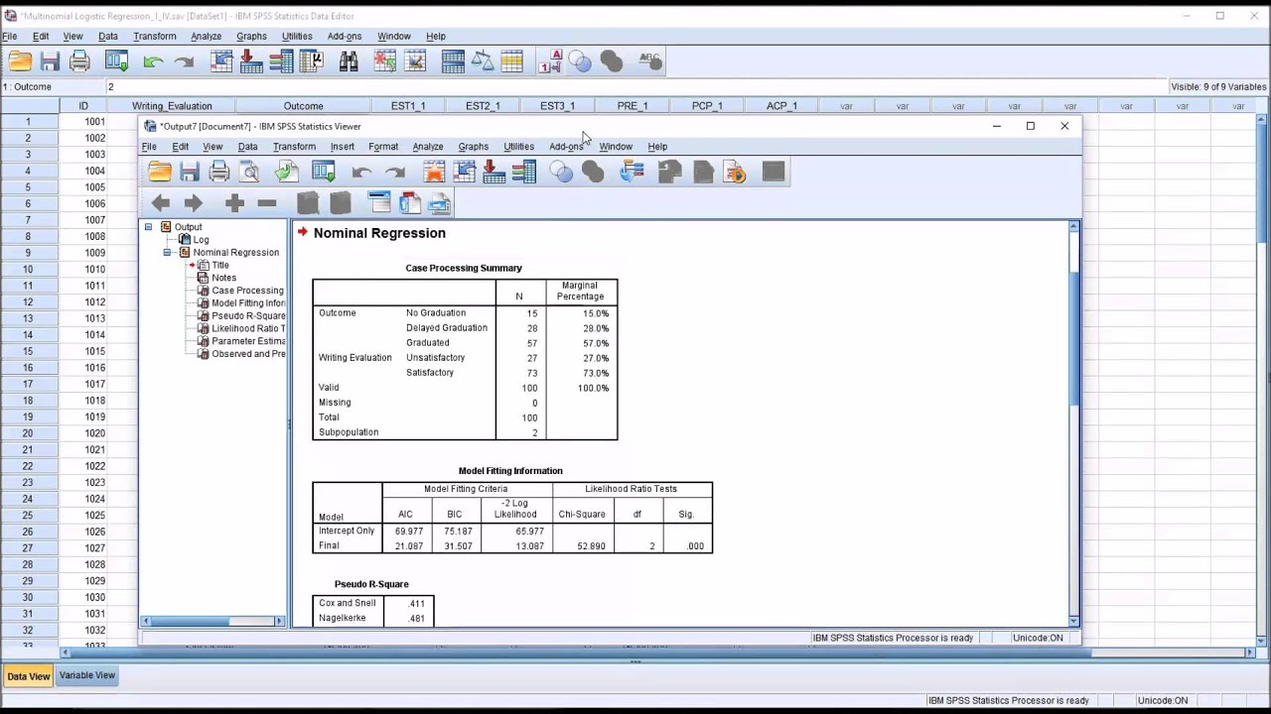Click the Go to Case icon in the Viewer toolbar

(464, 173)
